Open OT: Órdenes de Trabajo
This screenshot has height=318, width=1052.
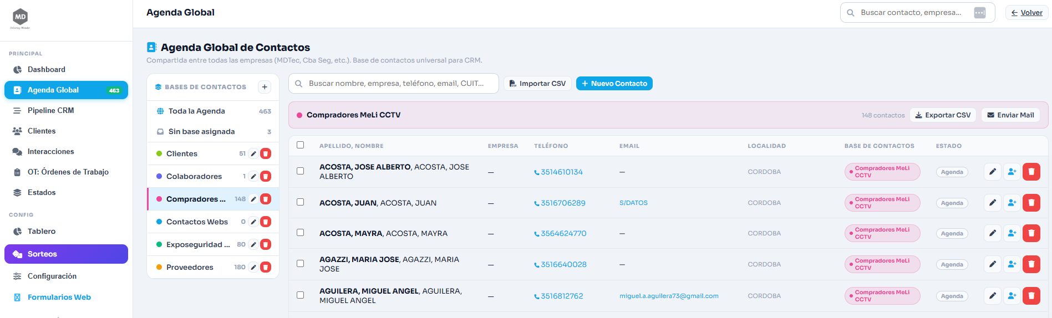click(66, 172)
